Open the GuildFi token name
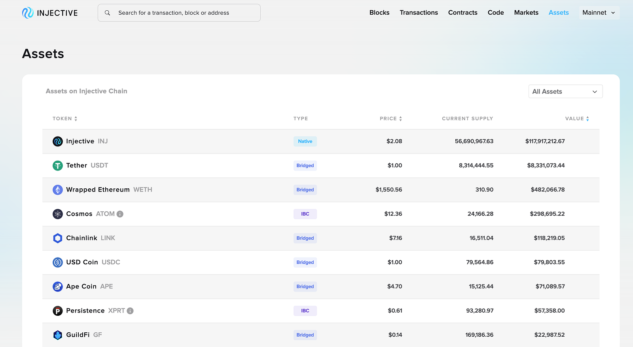Image resolution: width=633 pixels, height=347 pixels. click(x=78, y=335)
